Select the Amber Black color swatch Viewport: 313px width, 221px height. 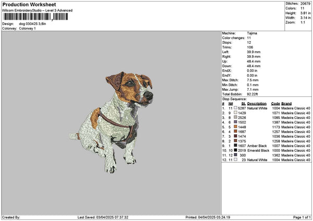click(236, 145)
